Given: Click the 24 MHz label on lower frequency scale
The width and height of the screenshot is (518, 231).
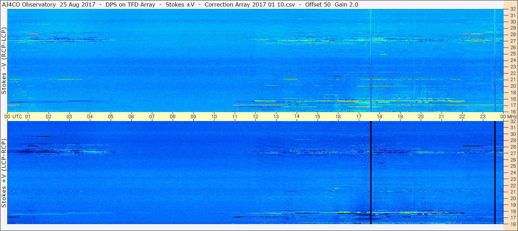Looking at the screenshot, I should pyautogui.click(x=512, y=173).
